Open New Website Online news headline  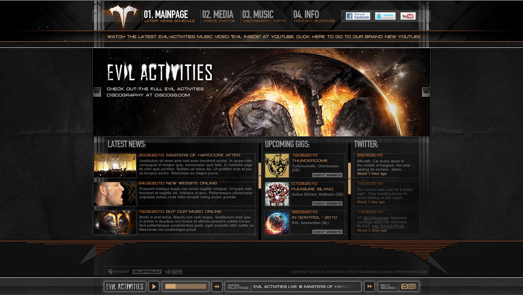click(178, 183)
